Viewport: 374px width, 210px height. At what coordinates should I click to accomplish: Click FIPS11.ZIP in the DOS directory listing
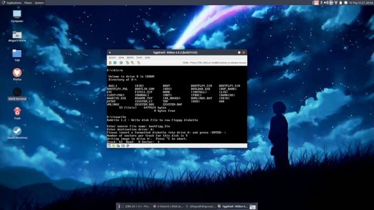[144, 92]
